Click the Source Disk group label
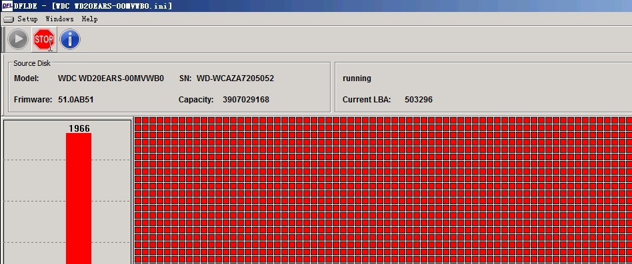 32,63
